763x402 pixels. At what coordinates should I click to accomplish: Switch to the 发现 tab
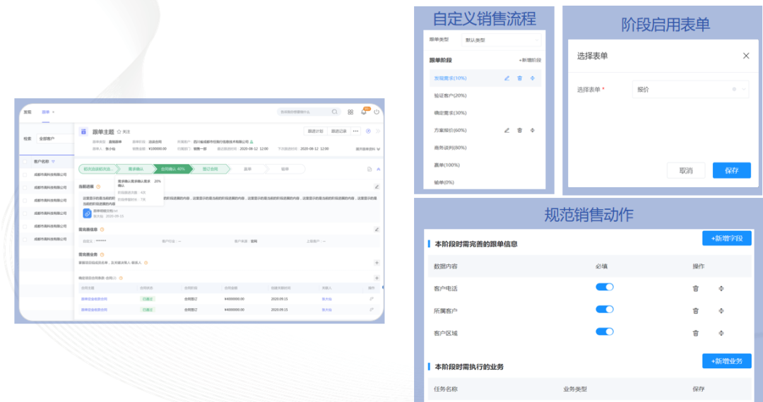pos(28,112)
